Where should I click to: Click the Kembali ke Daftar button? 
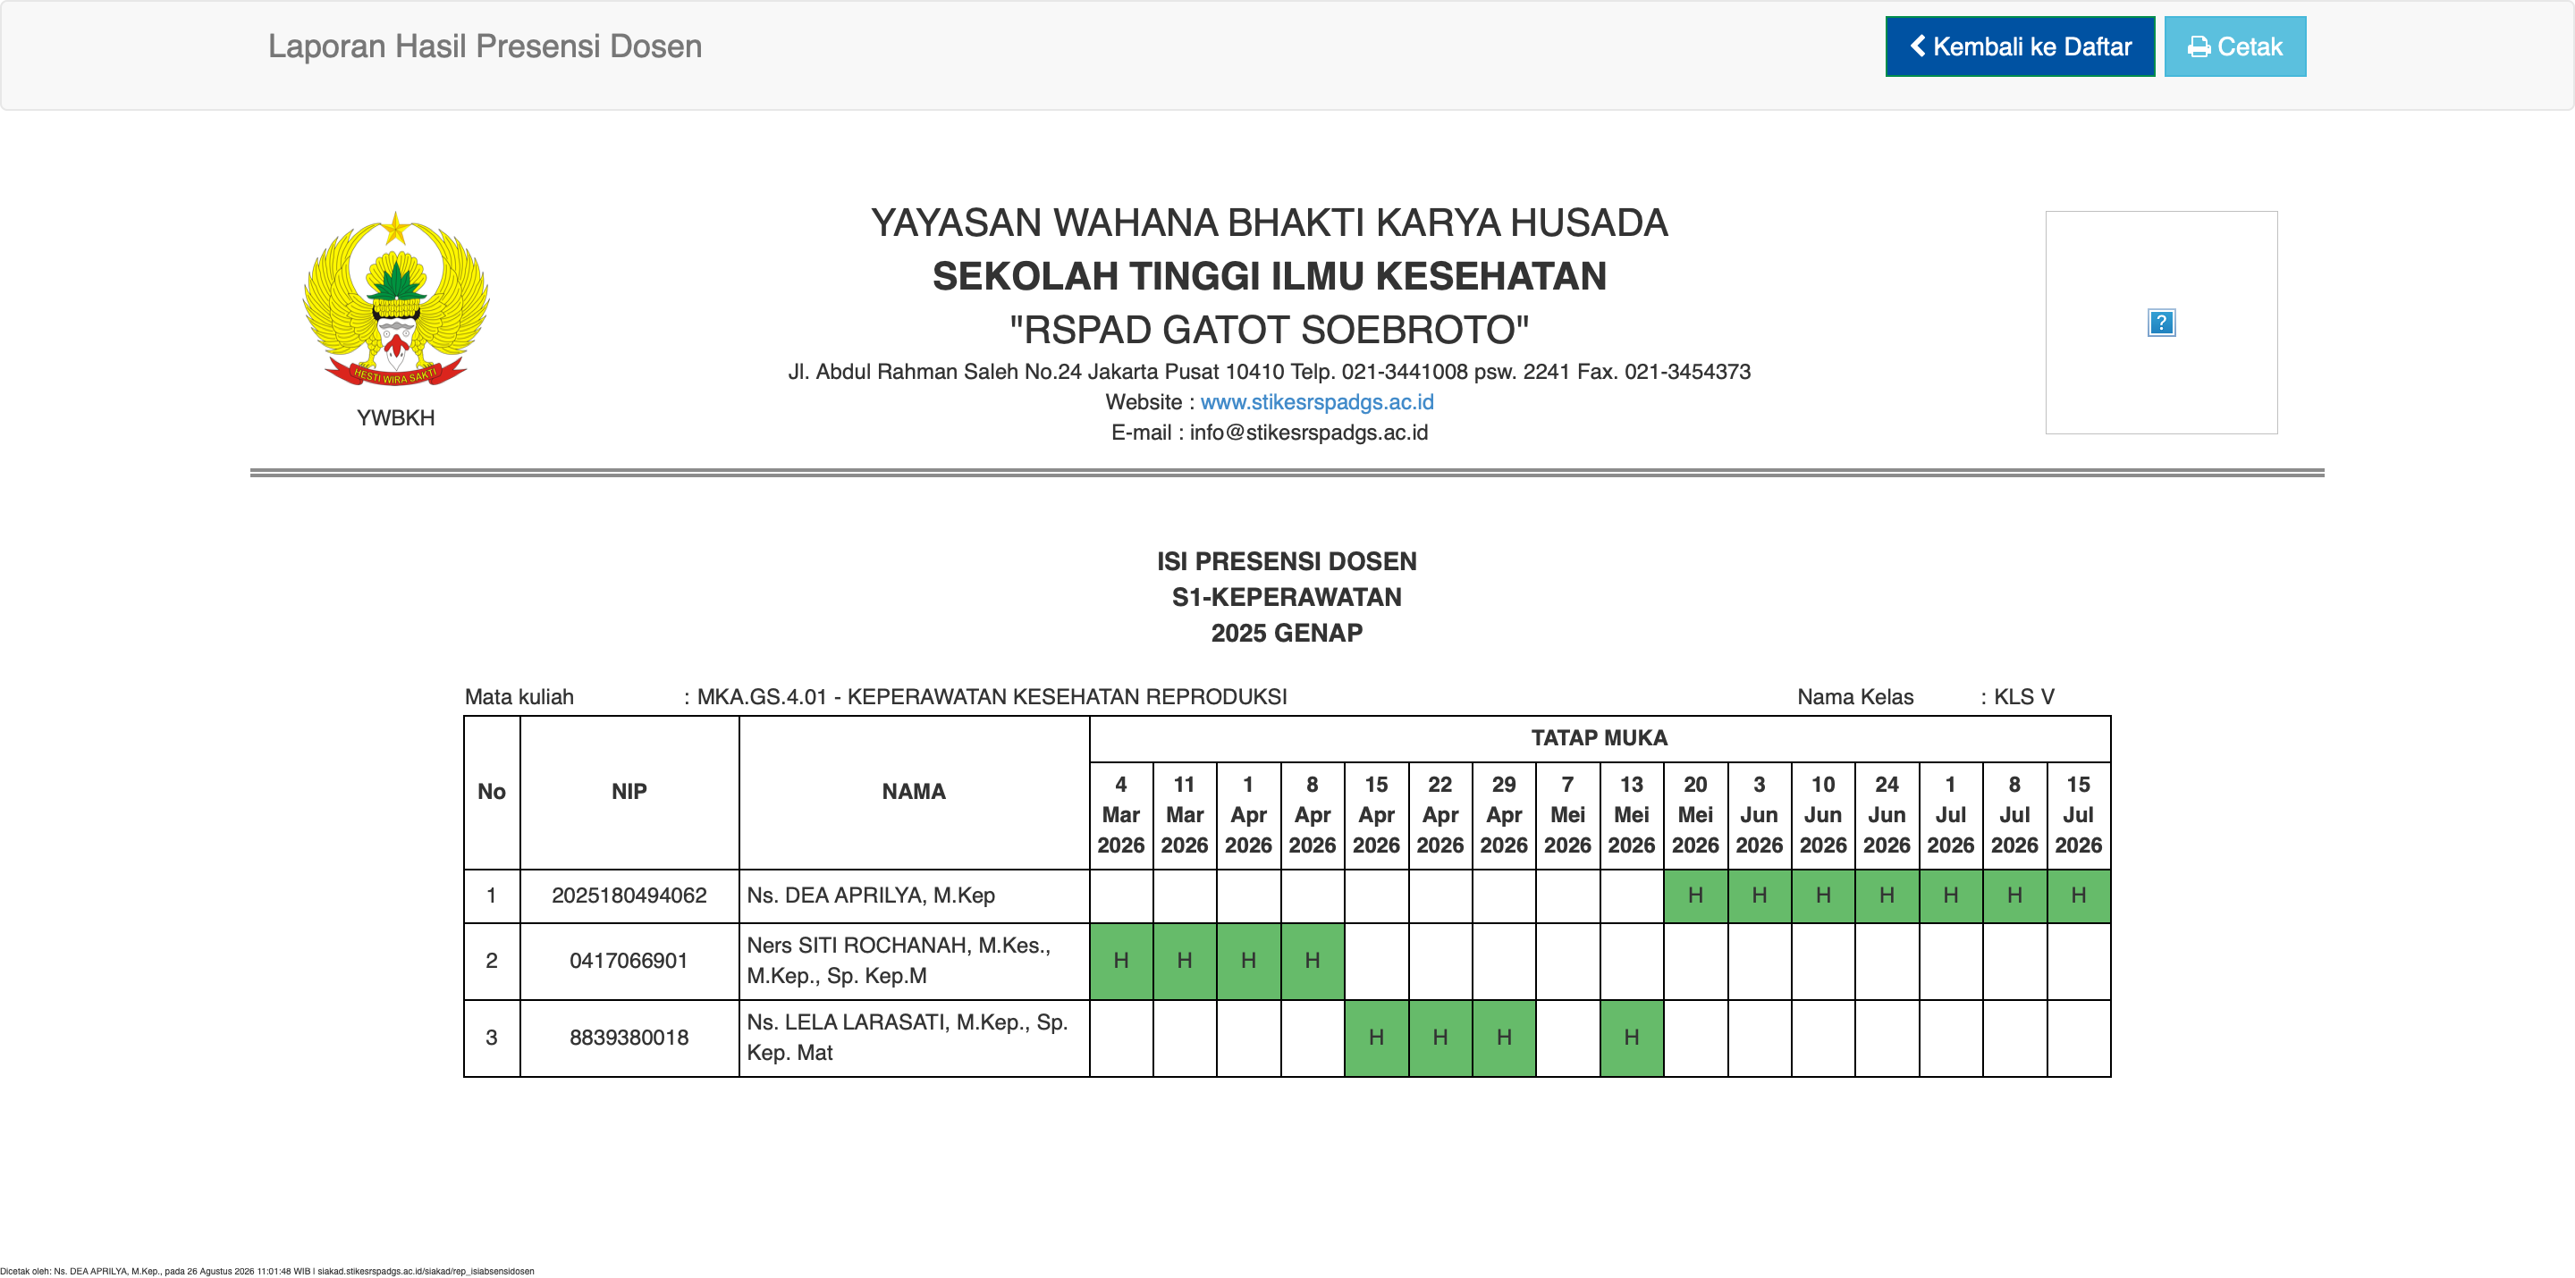(2019, 46)
